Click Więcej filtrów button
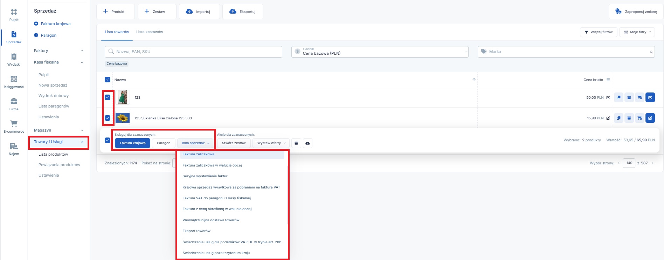Image resolution: width=664 pixels, height=260 pixels. (x=599, y=32)
